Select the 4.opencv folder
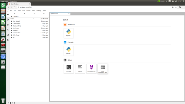 pyautogui.click(x=29, y=30)
